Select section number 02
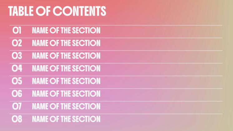This screenshot has height=131, width=233. coord(17,43)
